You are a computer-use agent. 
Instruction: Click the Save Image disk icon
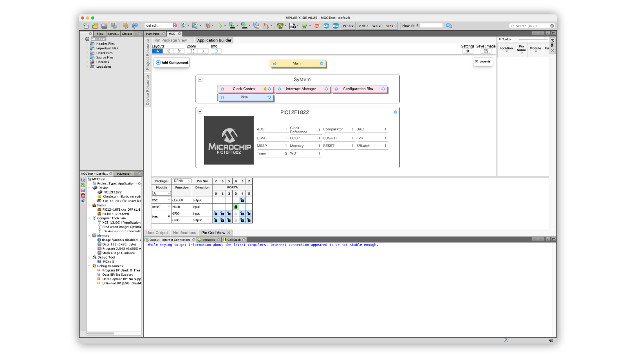click(486, 51)
